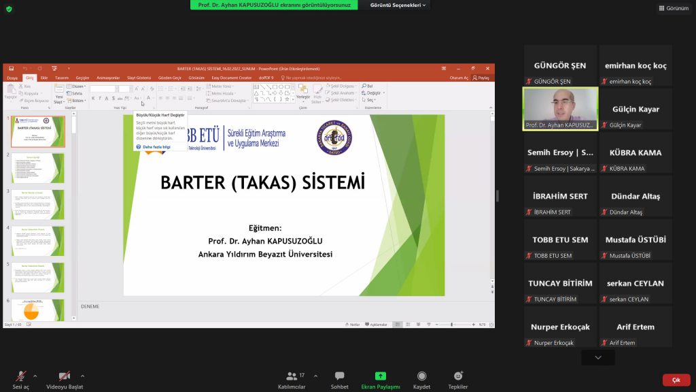Open the Geçişler tab in PowerPoint ribbon
Image resolution: width=696 pixels, height=392 pixels.
(x=82, y=78)
